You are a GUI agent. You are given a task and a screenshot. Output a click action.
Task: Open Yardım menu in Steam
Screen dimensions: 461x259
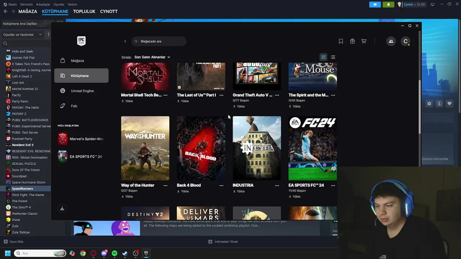tap(72, 4)
